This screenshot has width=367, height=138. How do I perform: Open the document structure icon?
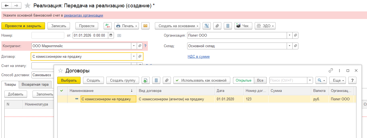(207, 26)
